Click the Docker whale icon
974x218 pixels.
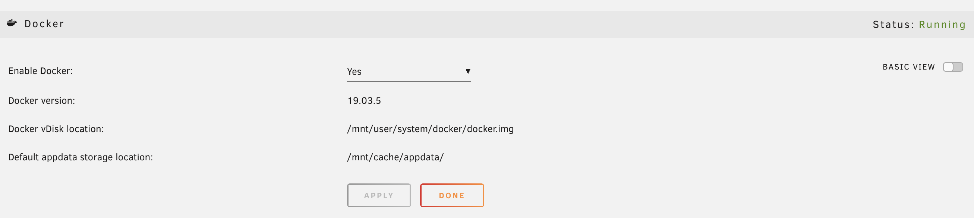[x=12, y=23]
